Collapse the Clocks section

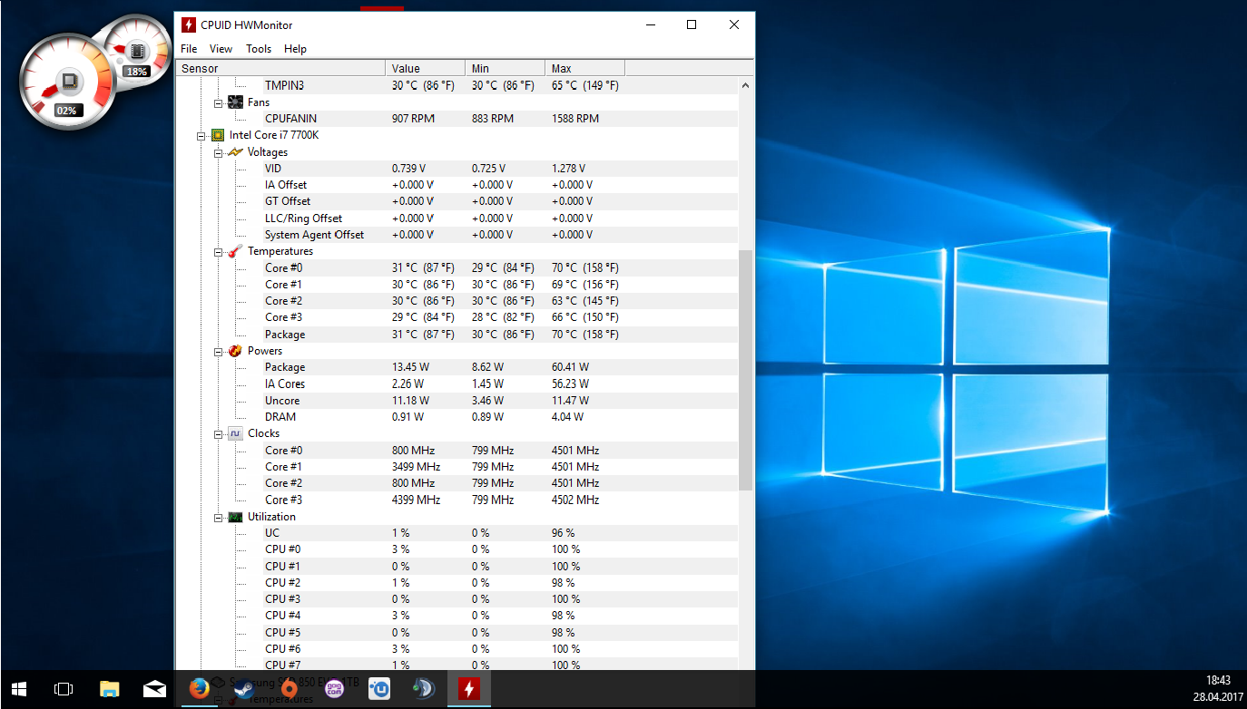click(x=219, y=433)
